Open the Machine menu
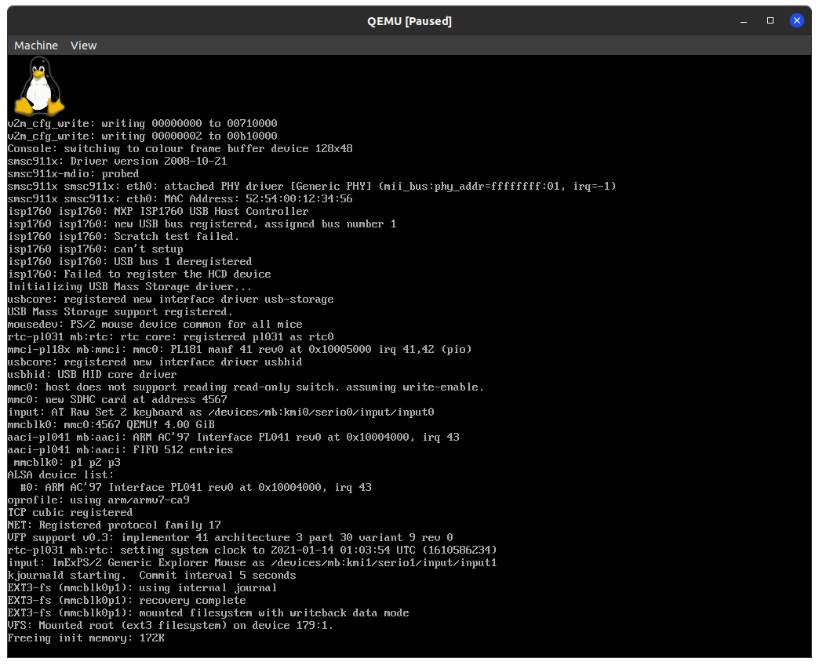 click(x=36, y=45)
